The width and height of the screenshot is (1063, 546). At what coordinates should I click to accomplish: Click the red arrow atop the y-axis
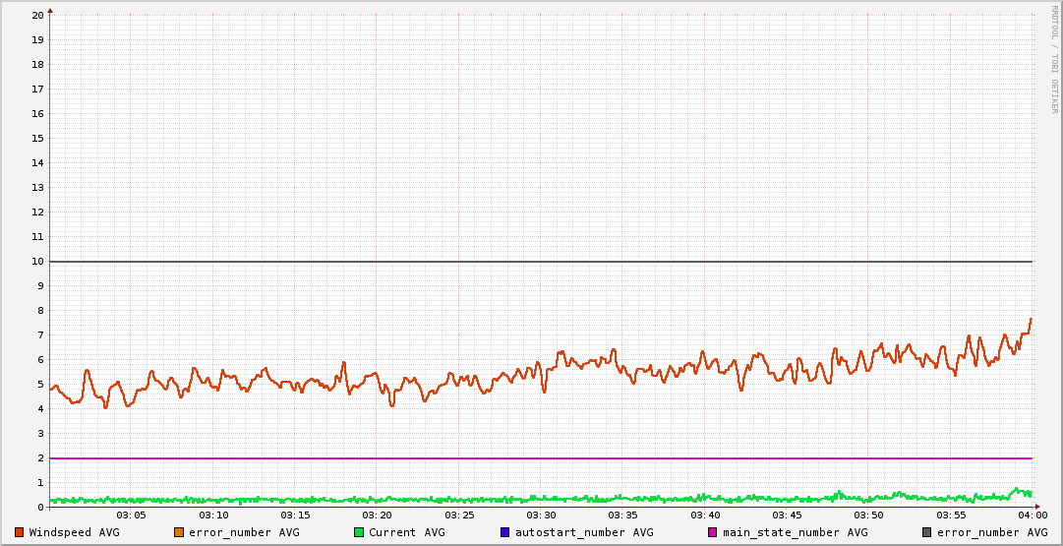(x=50, y=10)
